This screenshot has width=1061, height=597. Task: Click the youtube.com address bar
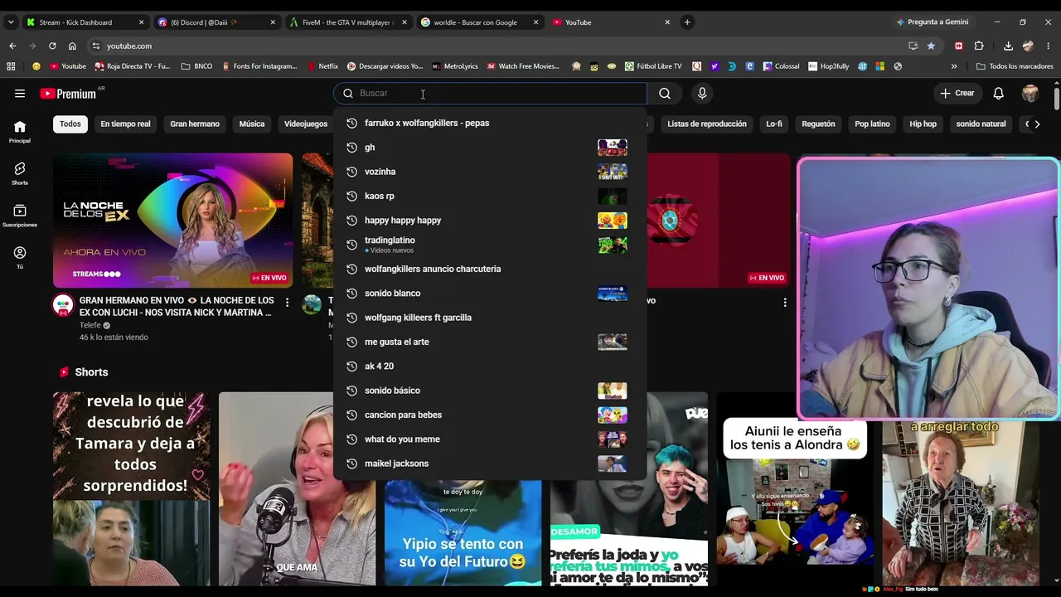point(497,46)
